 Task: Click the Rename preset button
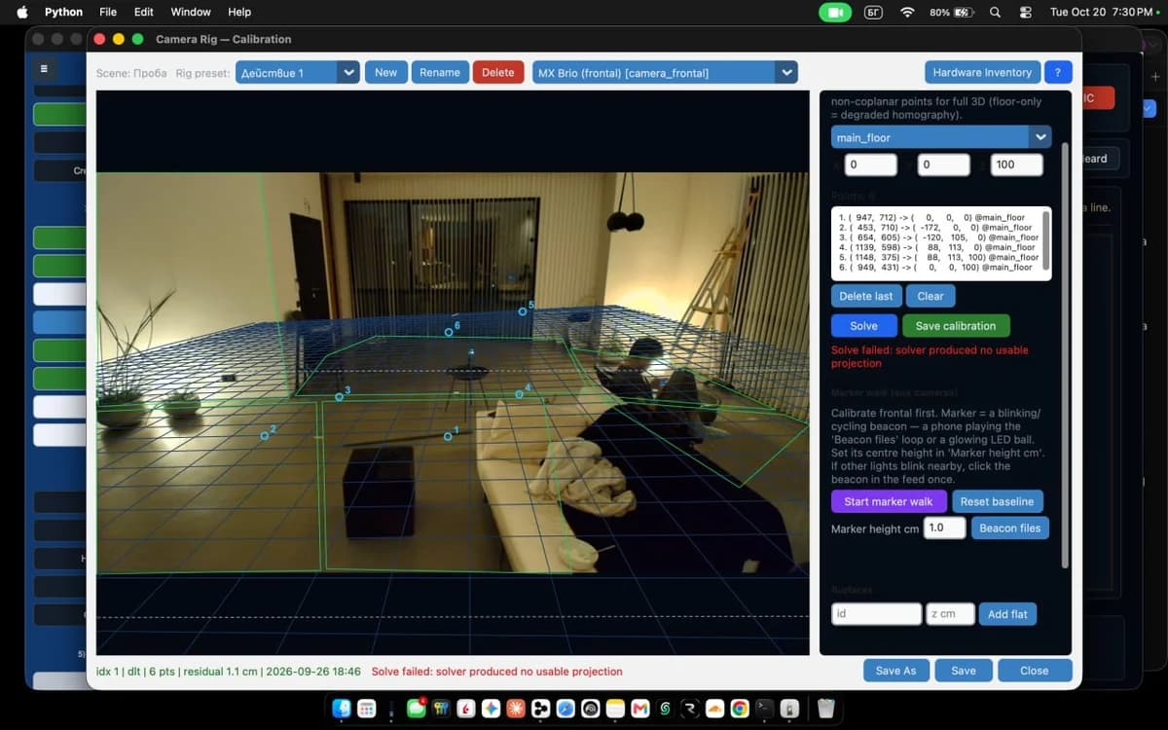pos(440,72)
